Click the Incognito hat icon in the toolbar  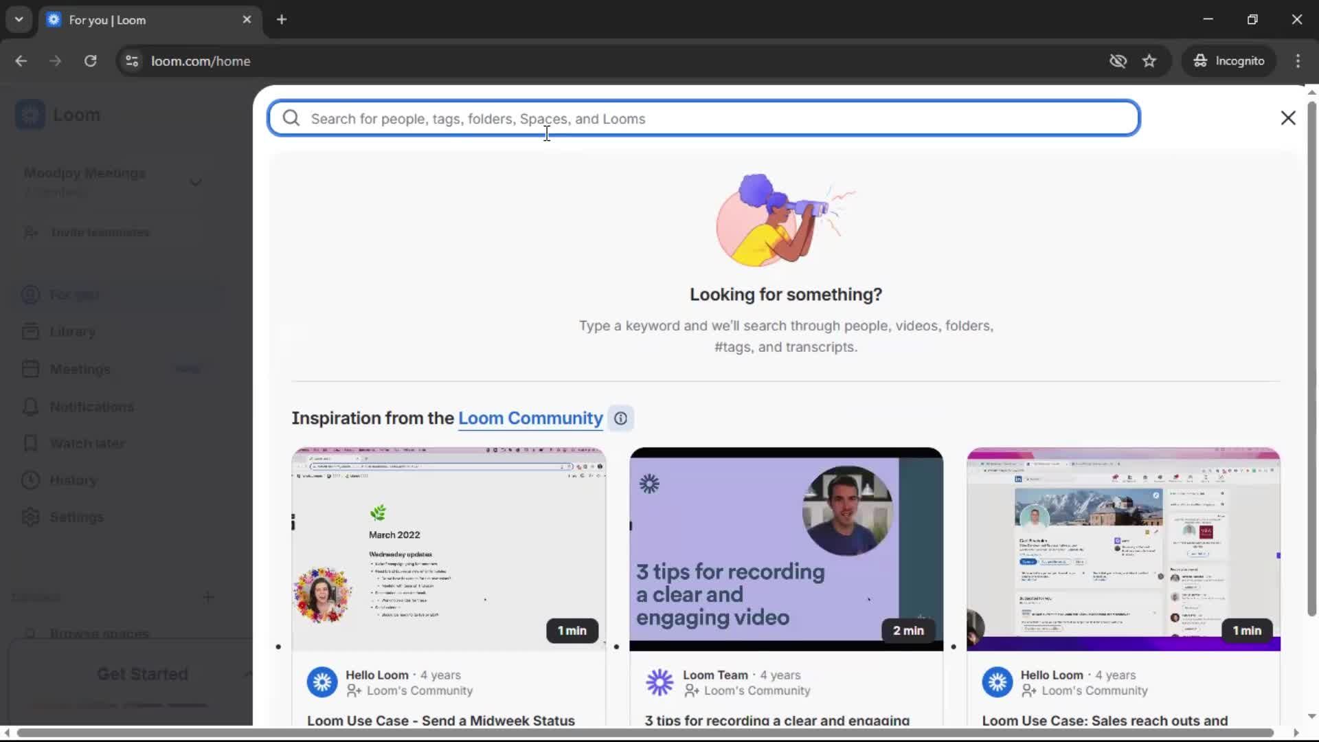1200,60
